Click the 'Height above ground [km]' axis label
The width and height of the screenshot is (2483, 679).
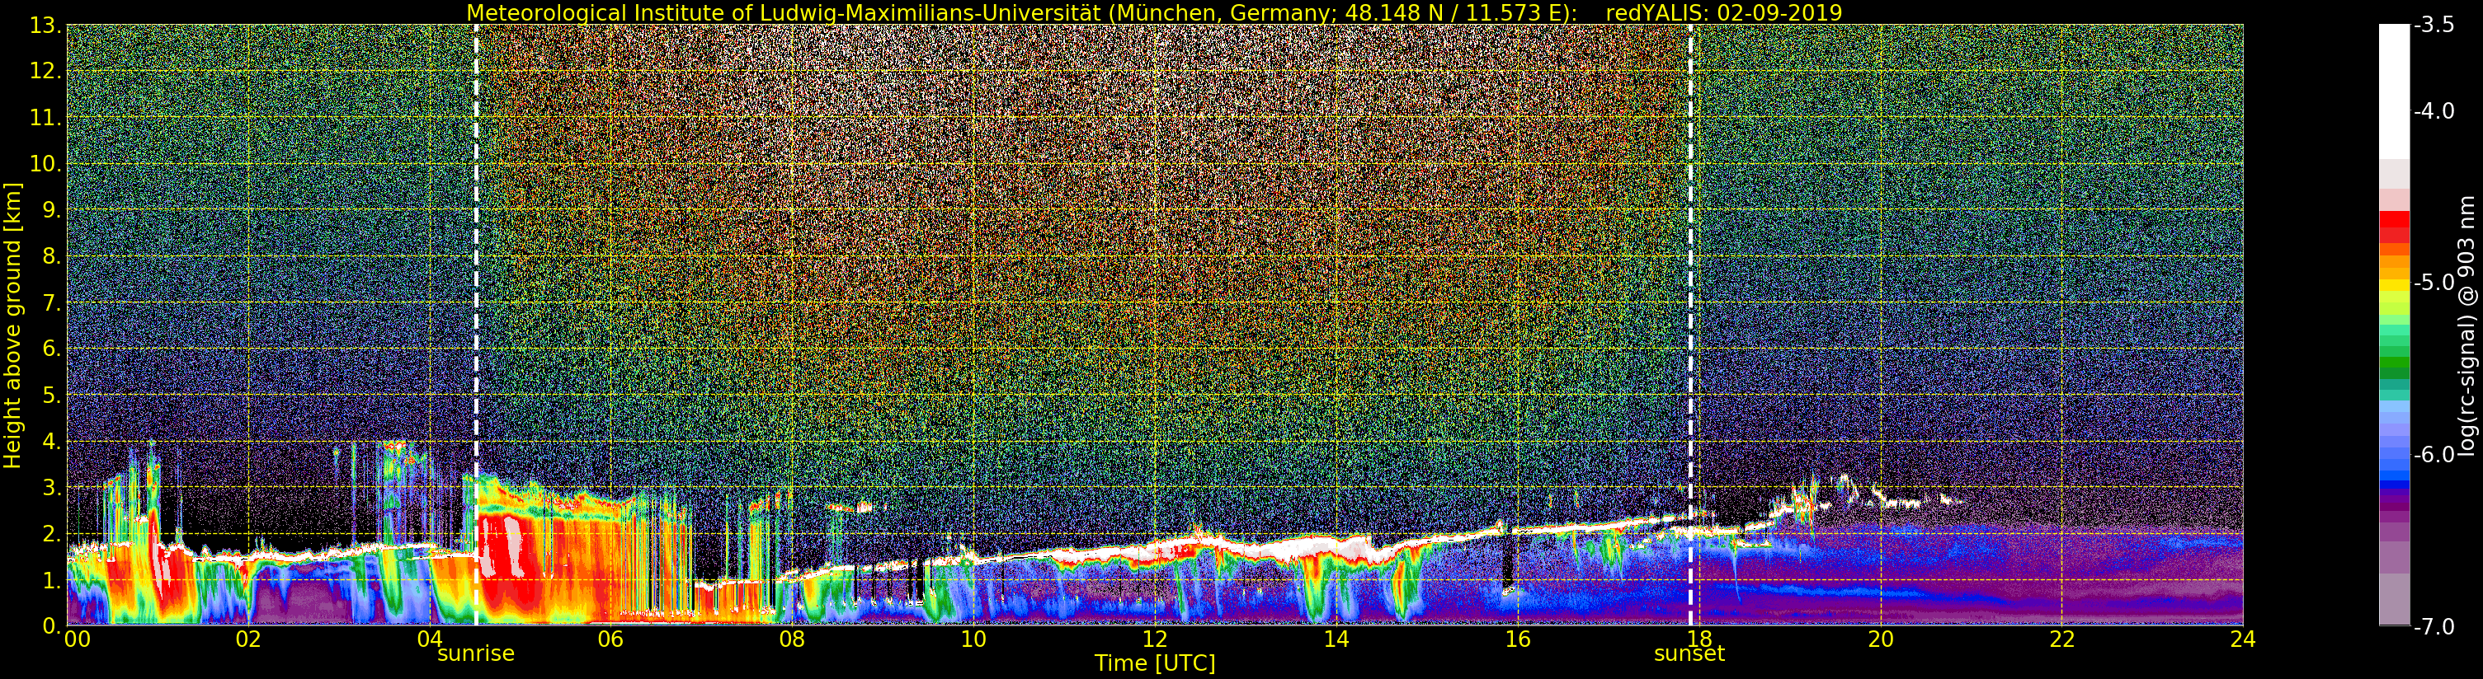click(12, 325)
